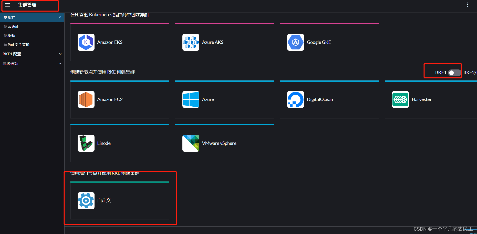Click the Amazon EKS logo icon
Viewport: 477px width, 234px height.
(86, 42)
